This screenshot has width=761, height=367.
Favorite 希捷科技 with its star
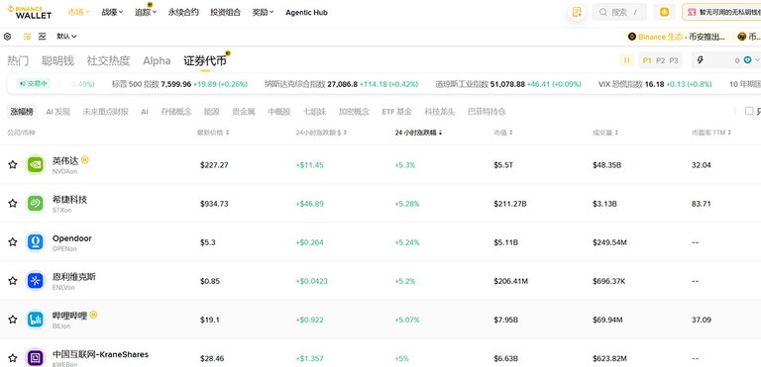pos(13,203)
